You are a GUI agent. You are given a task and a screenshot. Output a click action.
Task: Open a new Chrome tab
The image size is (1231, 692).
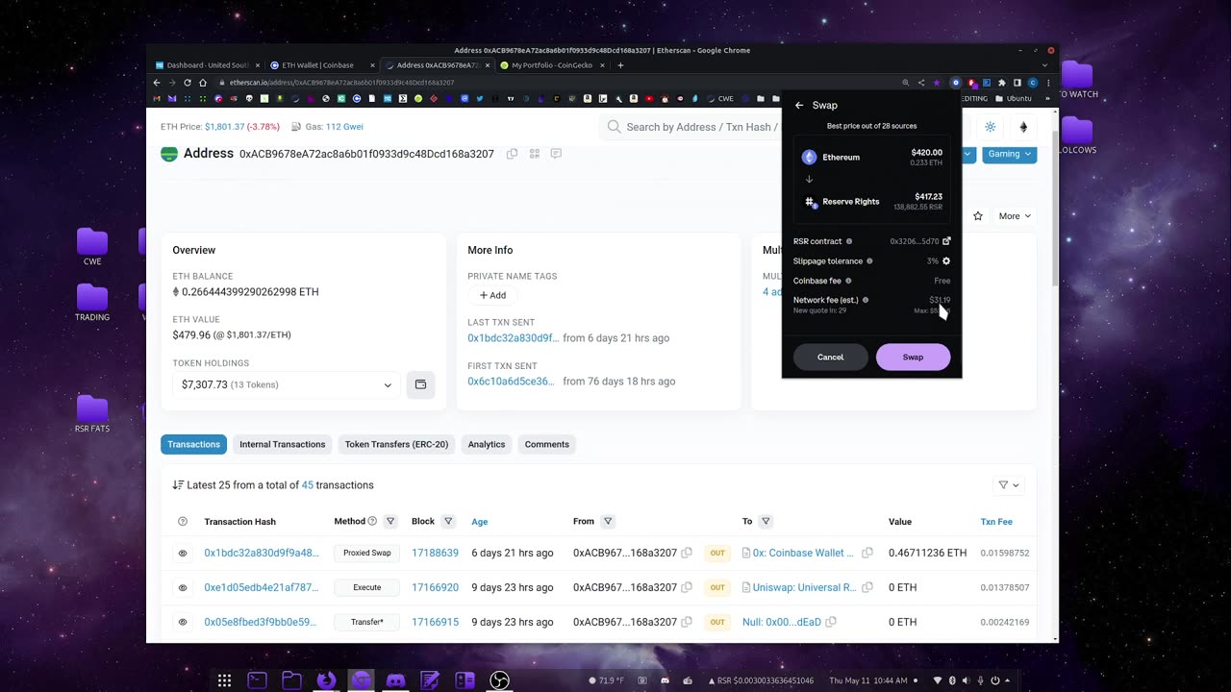620,65
